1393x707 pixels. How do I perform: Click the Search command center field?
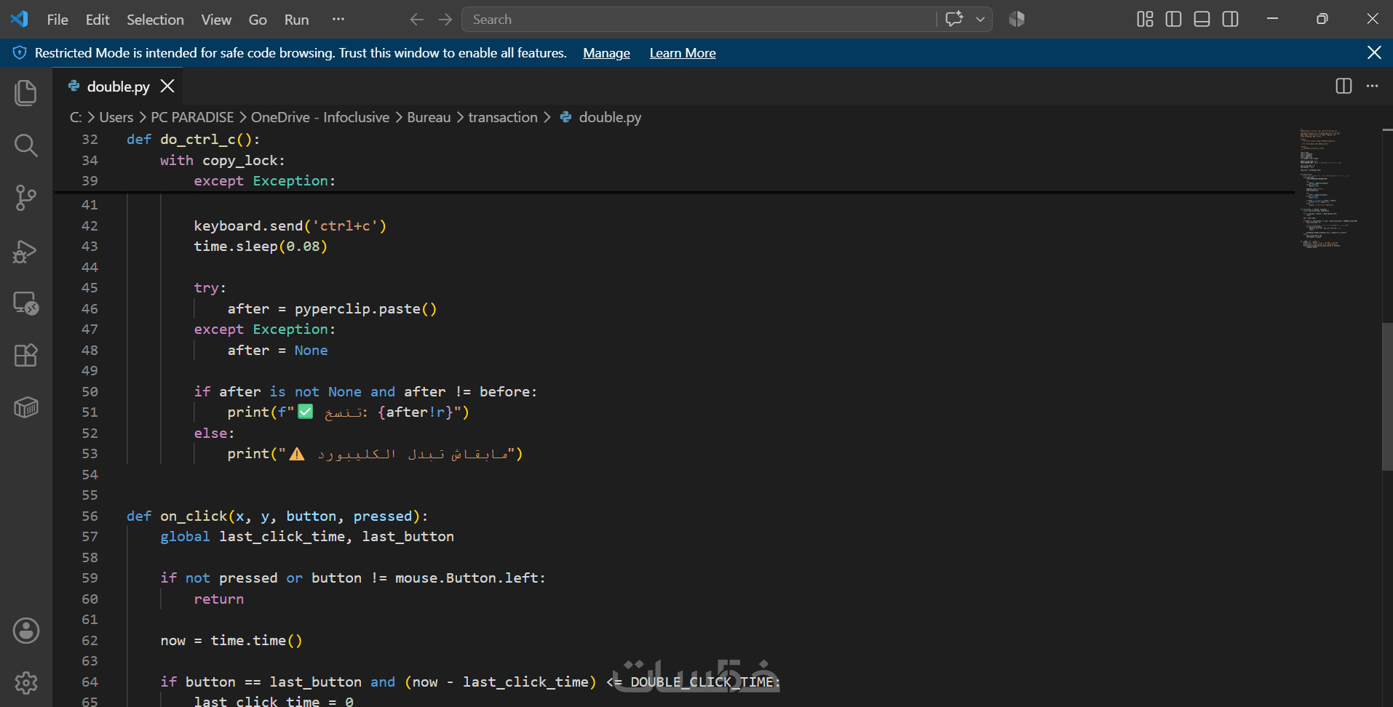pos(699,20)
